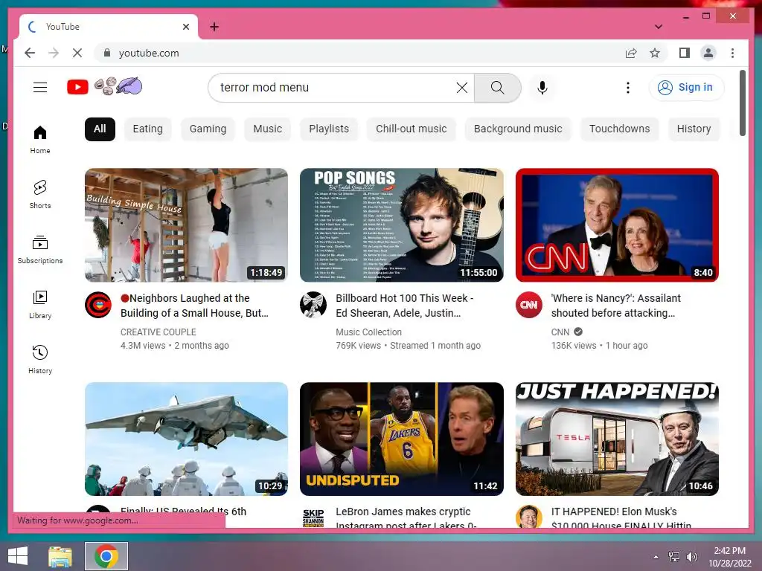Open CREATIVE COUPLE channel name
This screenshot has height=571, width=762.
[159, 332]
